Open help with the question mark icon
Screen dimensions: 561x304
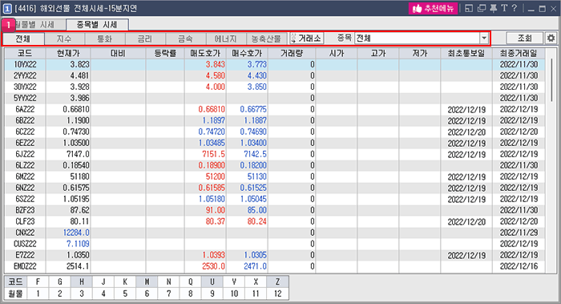[x=515, y=8]
